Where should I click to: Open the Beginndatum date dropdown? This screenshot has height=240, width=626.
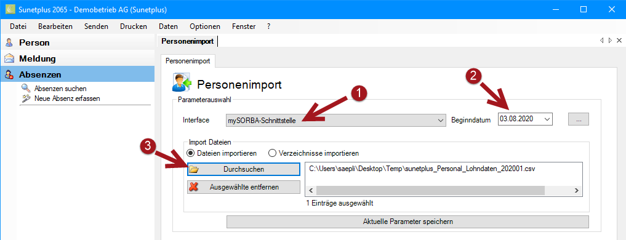click(x=547, y=119)
